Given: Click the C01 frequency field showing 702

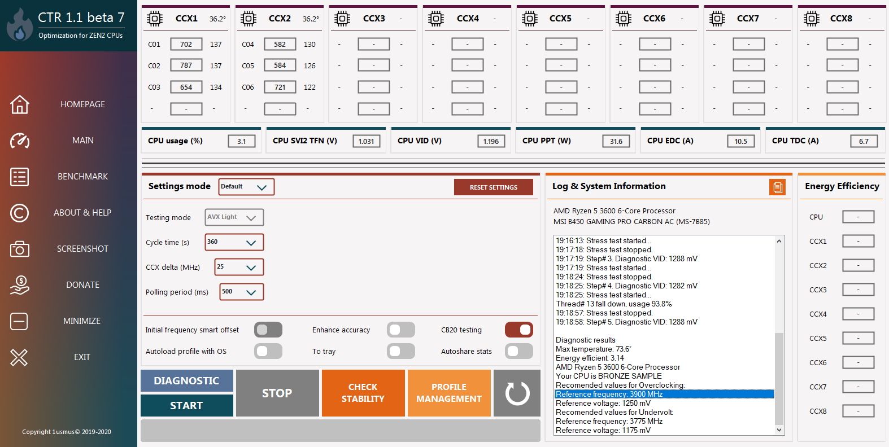Looking at the screenshot, I should click(186, 45).
